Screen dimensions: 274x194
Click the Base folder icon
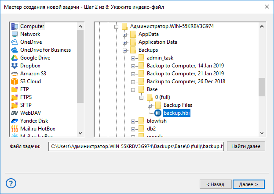141,89
